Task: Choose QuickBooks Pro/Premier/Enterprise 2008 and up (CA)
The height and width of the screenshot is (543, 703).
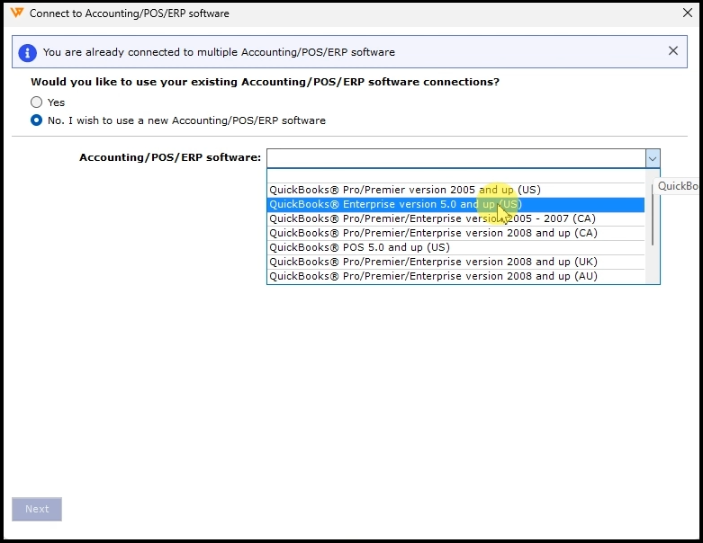Action: pyautogui.click(x=455, y=233)
